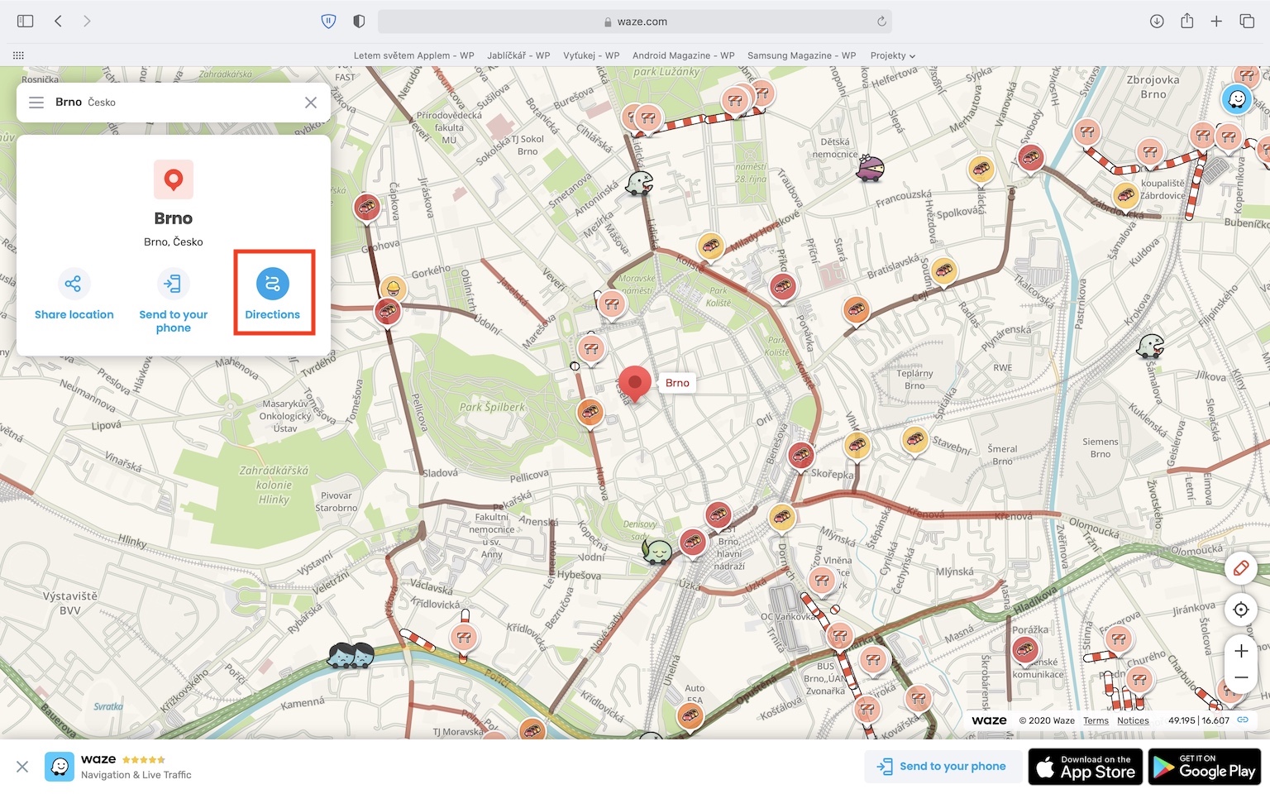The image size is (1270, 794).
Task: Open the Waze hamburger menu
Action: click(36, 103)
